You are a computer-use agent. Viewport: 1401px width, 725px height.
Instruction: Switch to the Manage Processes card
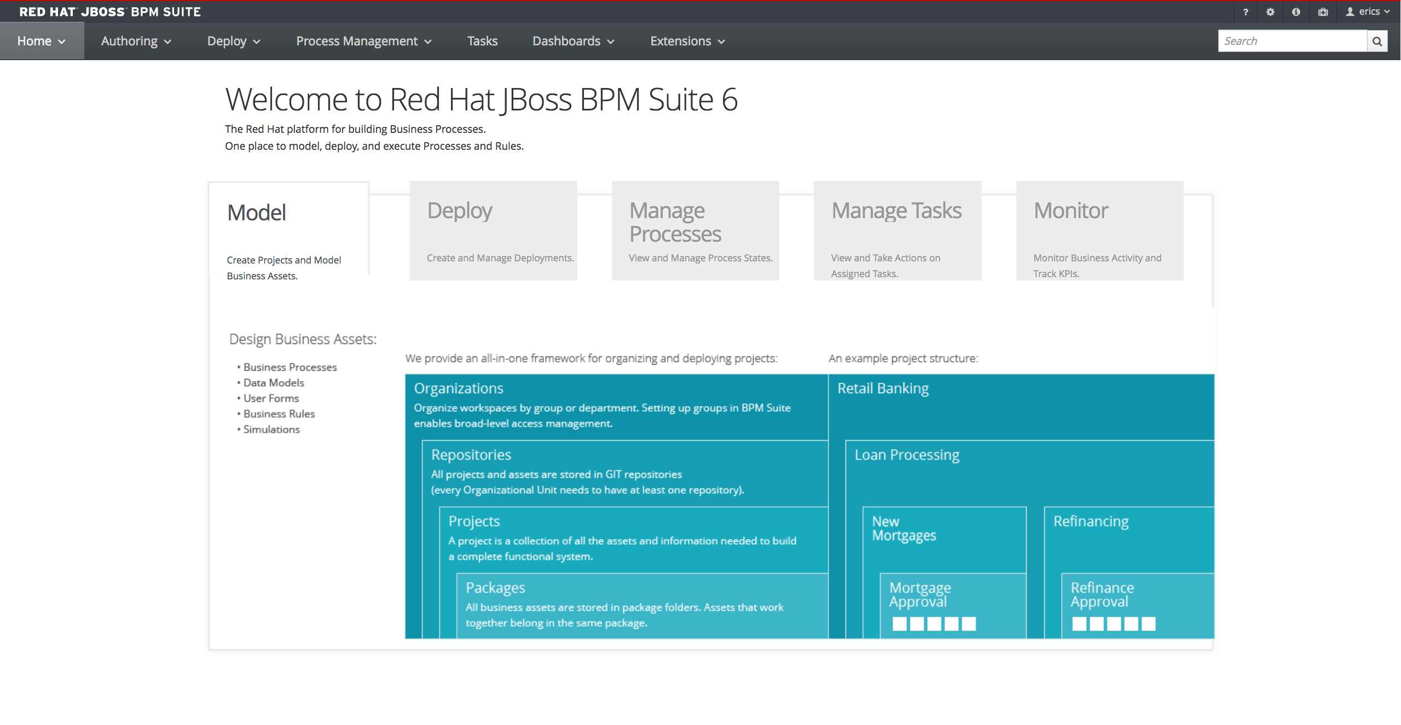tap(695, 230)
